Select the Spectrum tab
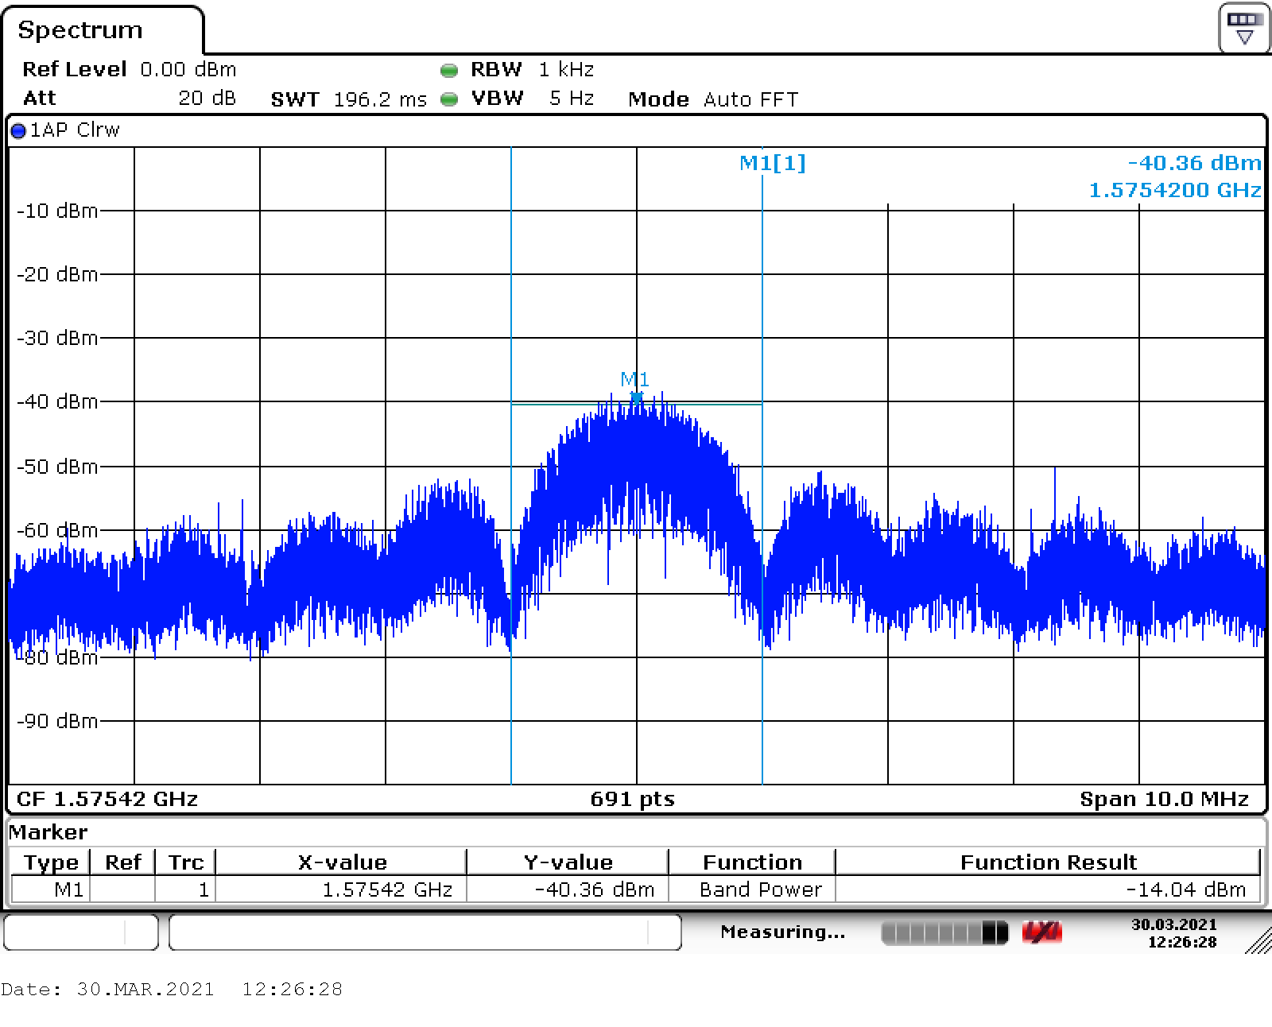1272x1027 pixels. 80,30
